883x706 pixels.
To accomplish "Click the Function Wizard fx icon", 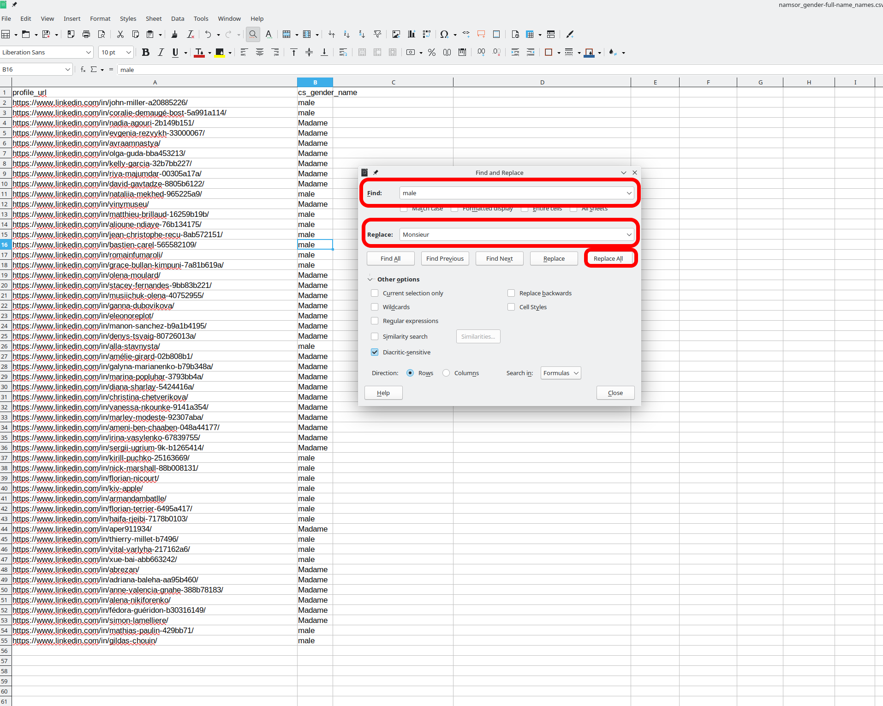I will (x=83, y=69).
